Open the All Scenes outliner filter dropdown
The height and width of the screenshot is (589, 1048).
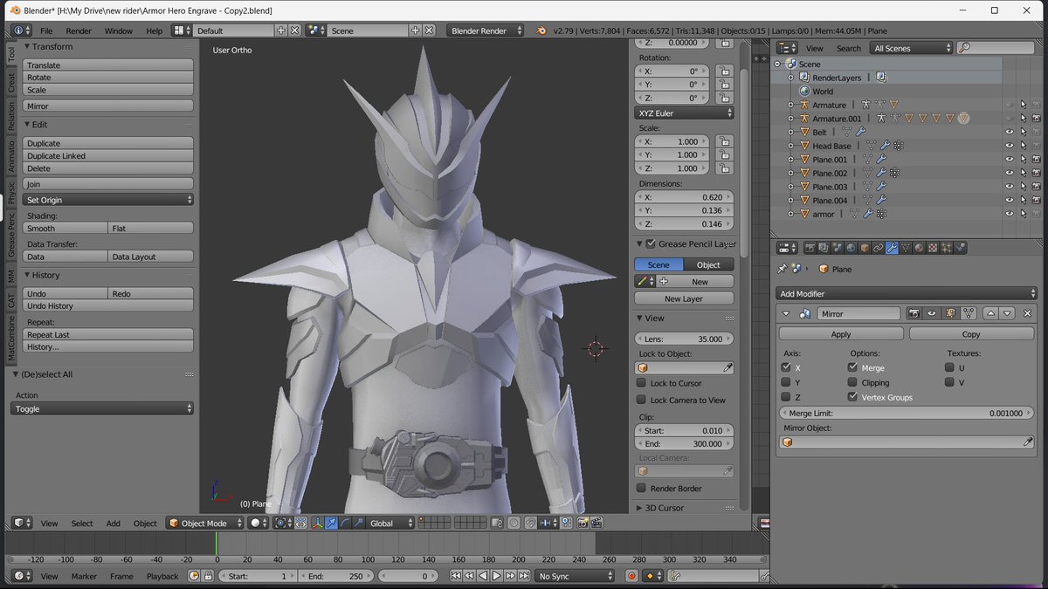point(911,48)
